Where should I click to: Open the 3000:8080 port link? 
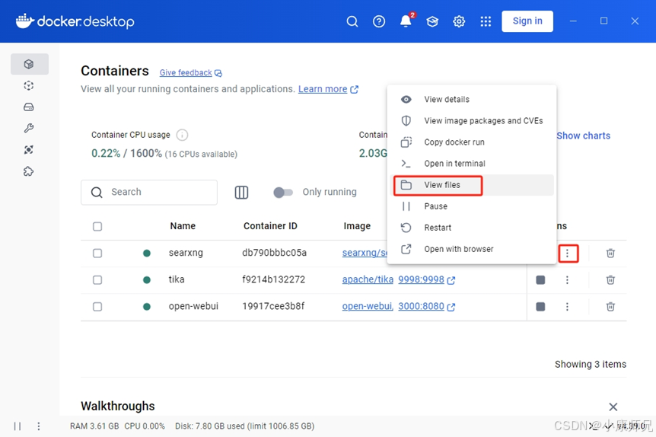pyautogui.click(x=421, y=306)
